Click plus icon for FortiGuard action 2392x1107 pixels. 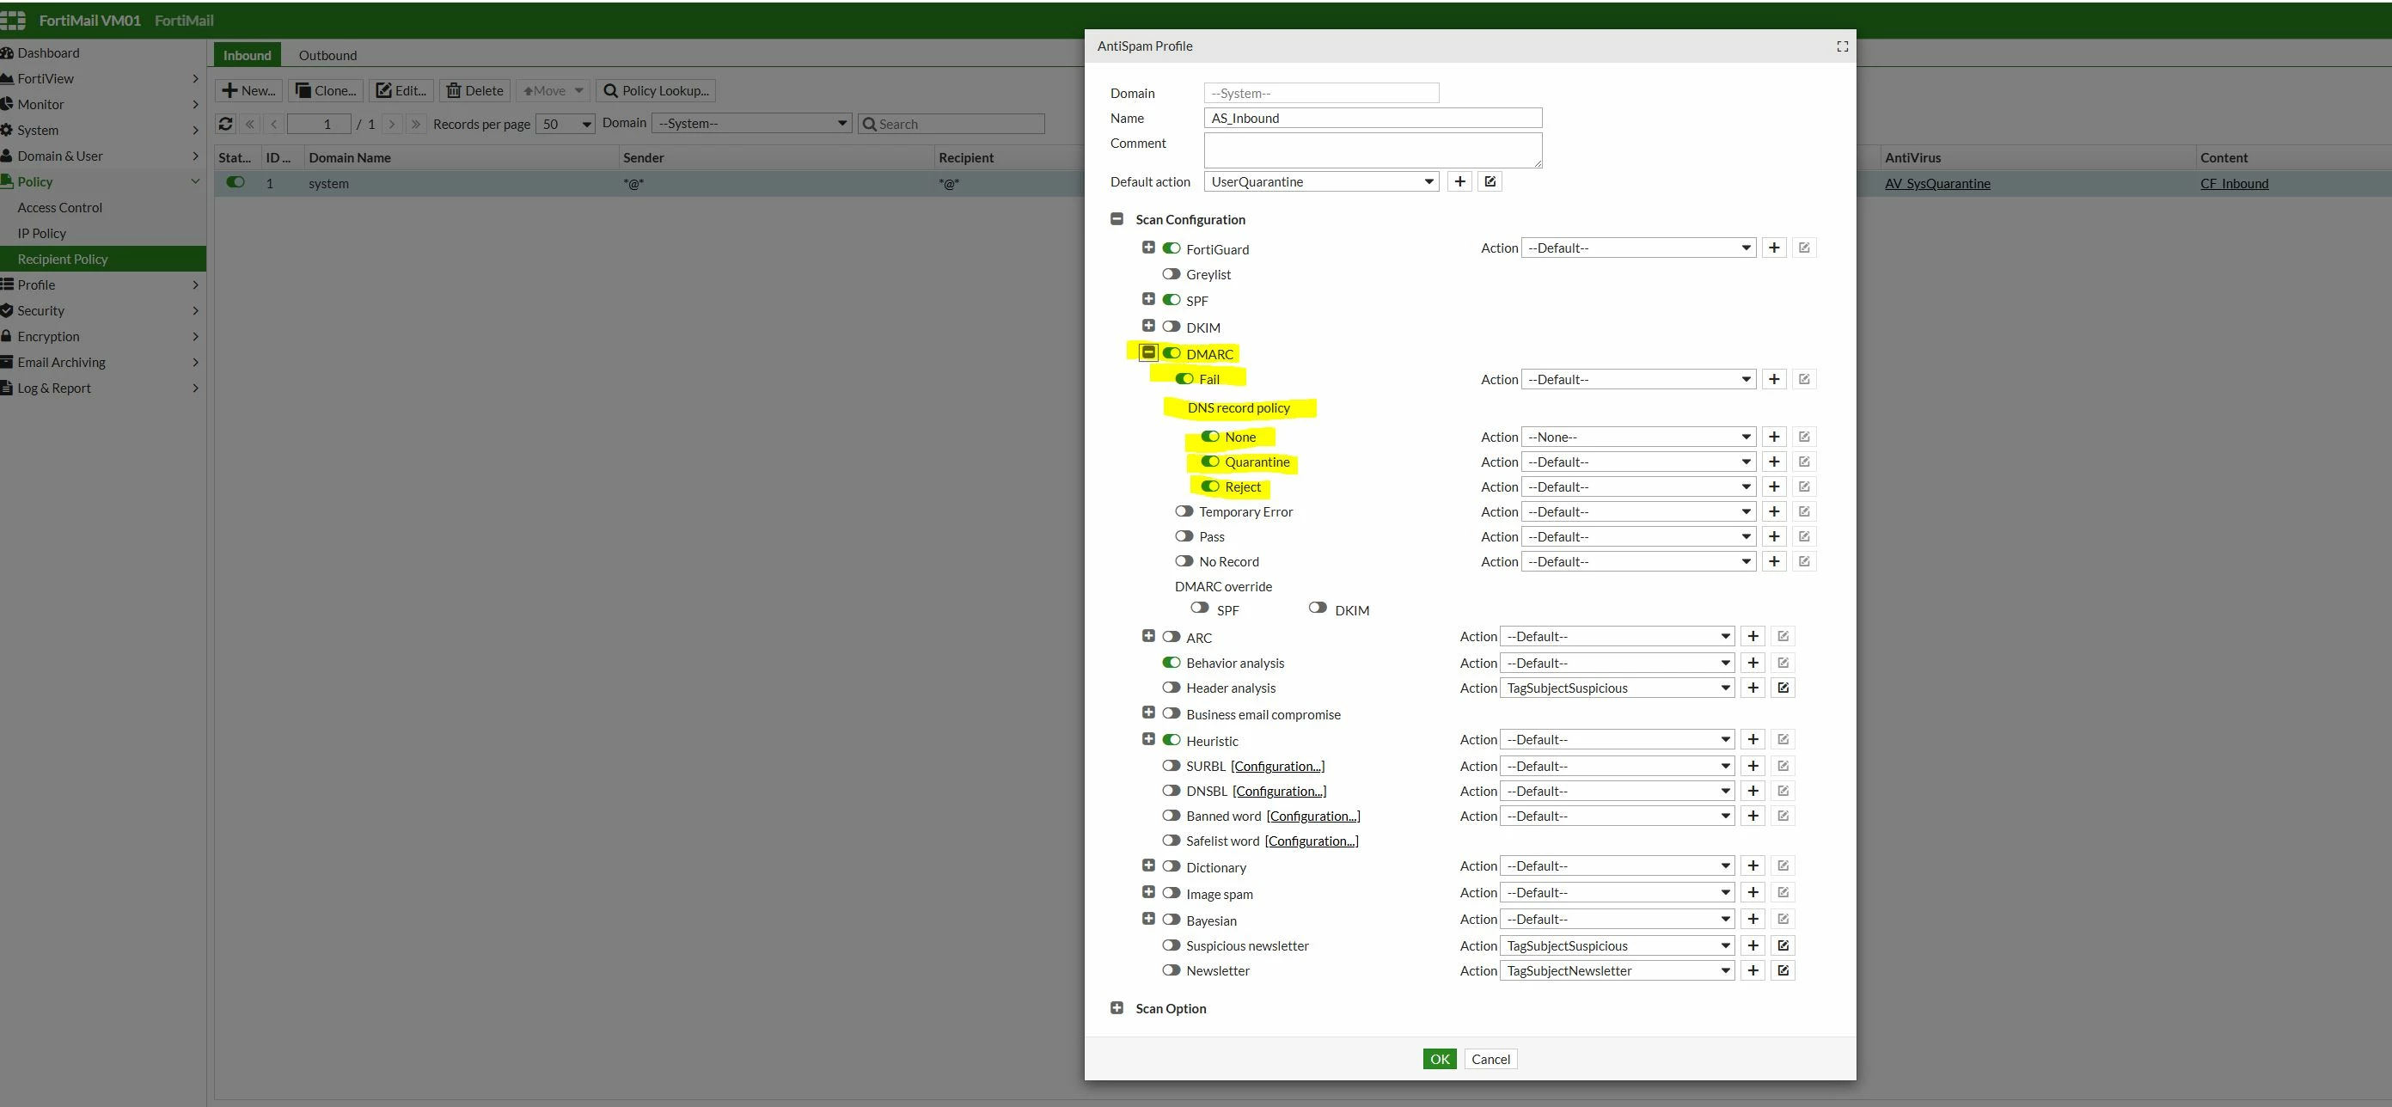click(x=1775, y=247)
